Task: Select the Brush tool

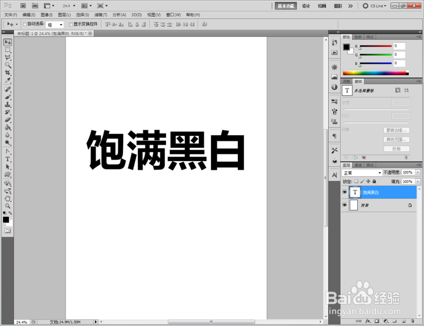Action: click(8, 97)
